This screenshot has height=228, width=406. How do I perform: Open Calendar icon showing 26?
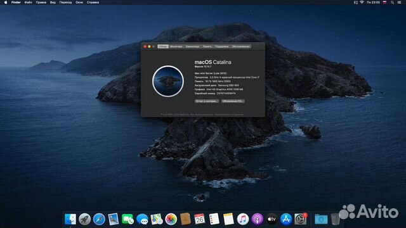tap(200, 219)
